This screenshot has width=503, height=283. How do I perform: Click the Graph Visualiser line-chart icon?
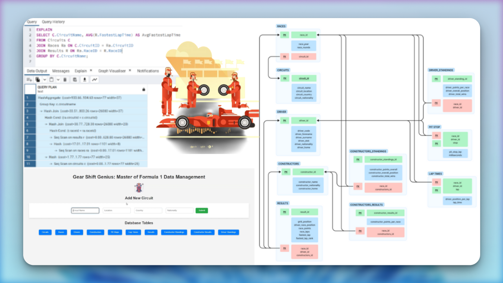pyautogui.click(x=95, y=79)
